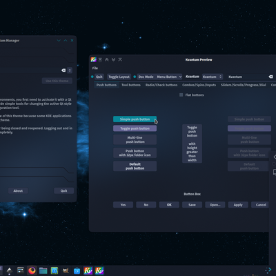Open the system settings sliders icon in taskbar
The width and height of the screenshot is (276, 276).
[21, 270]
